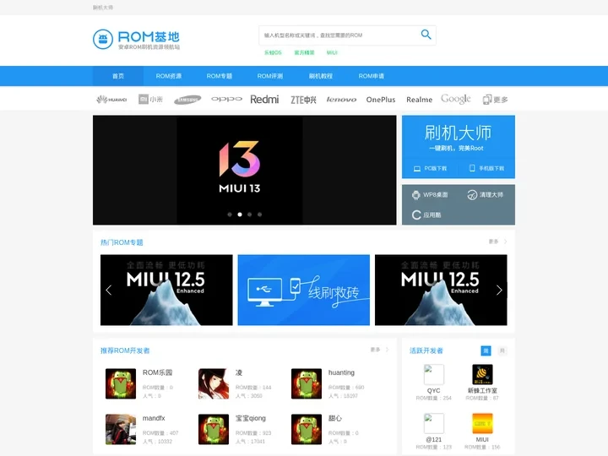Viewport: 608px width, 456px height.
Task: Open 刷机教程 nav tab
Action: [321, 76]
